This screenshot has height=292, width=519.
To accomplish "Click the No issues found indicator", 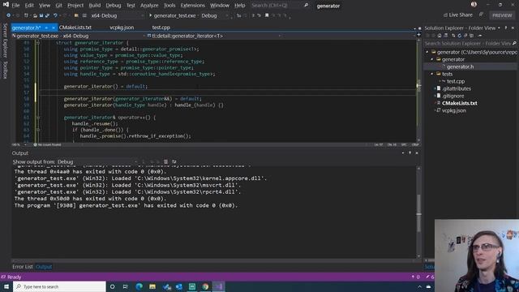I will [x=47, y=144].
